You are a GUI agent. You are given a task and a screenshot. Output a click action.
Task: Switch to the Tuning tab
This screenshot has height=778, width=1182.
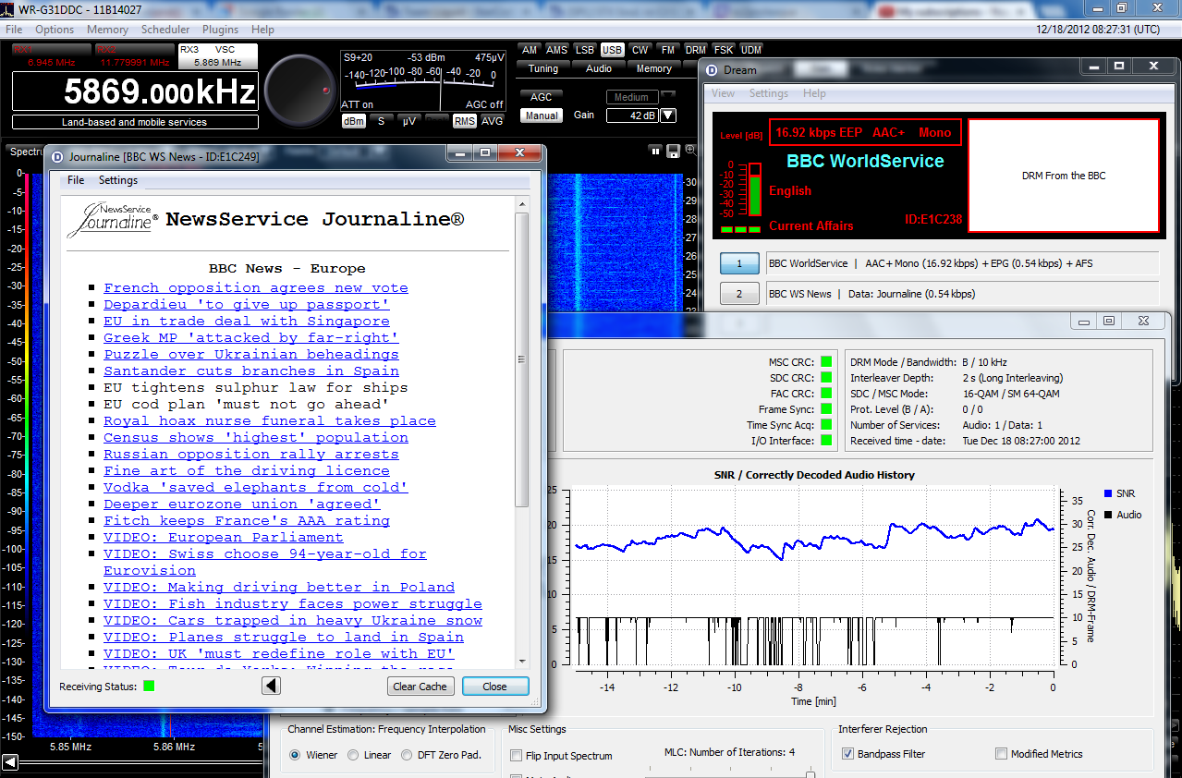(543, 68)
